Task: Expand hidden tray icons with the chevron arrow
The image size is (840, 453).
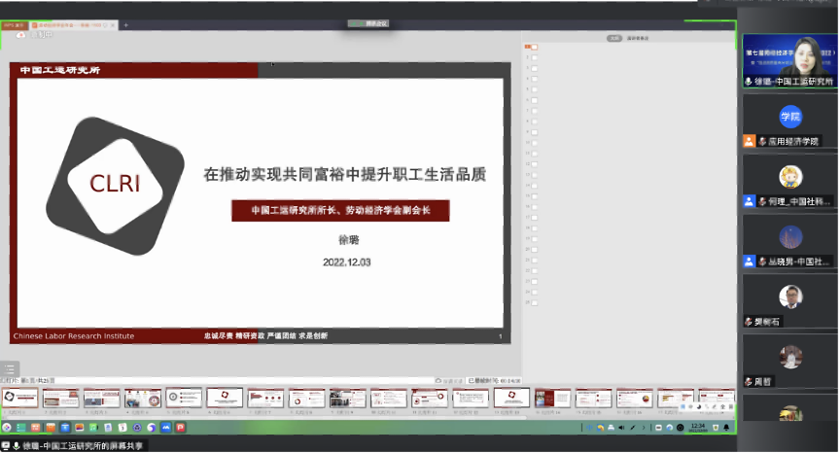Action: coord(644,428)
